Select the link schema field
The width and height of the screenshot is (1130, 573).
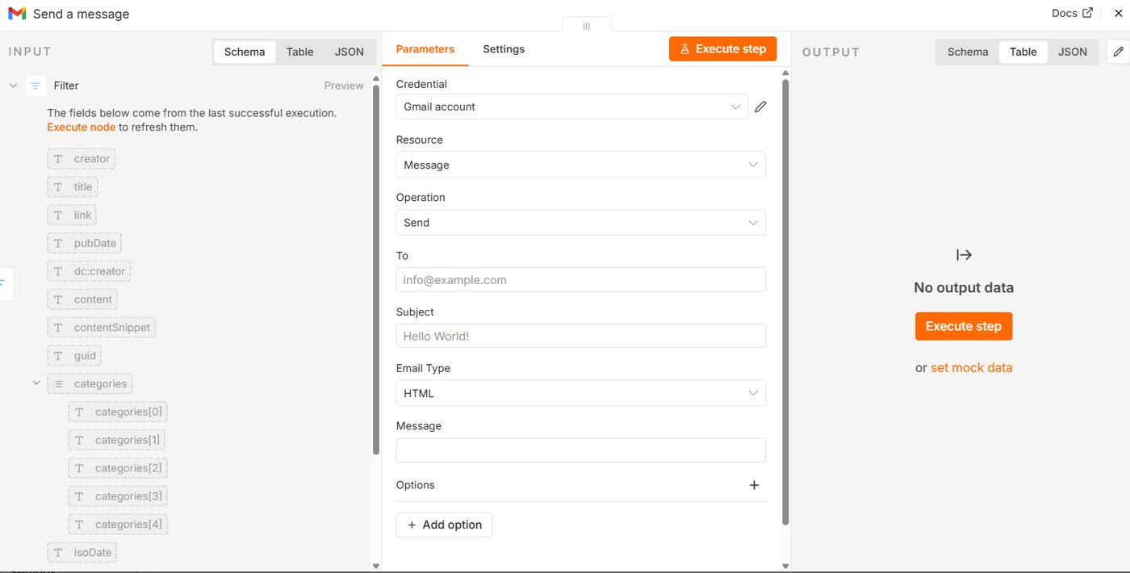(x=72, y=215)
